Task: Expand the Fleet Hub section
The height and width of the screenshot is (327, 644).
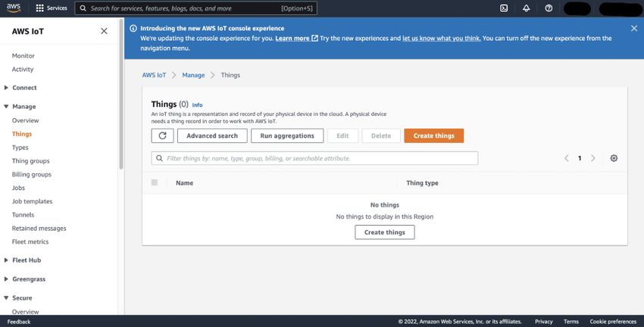Action: tap(6, 260)
